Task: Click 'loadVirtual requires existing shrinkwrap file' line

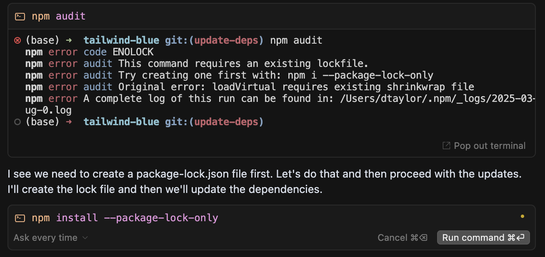Action: click(250, 87)
